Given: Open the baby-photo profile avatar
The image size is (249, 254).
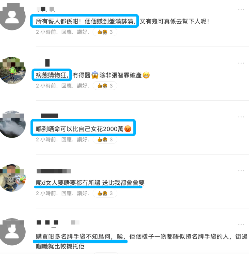Looking at the screenshot, I should [x=12, y=178].
